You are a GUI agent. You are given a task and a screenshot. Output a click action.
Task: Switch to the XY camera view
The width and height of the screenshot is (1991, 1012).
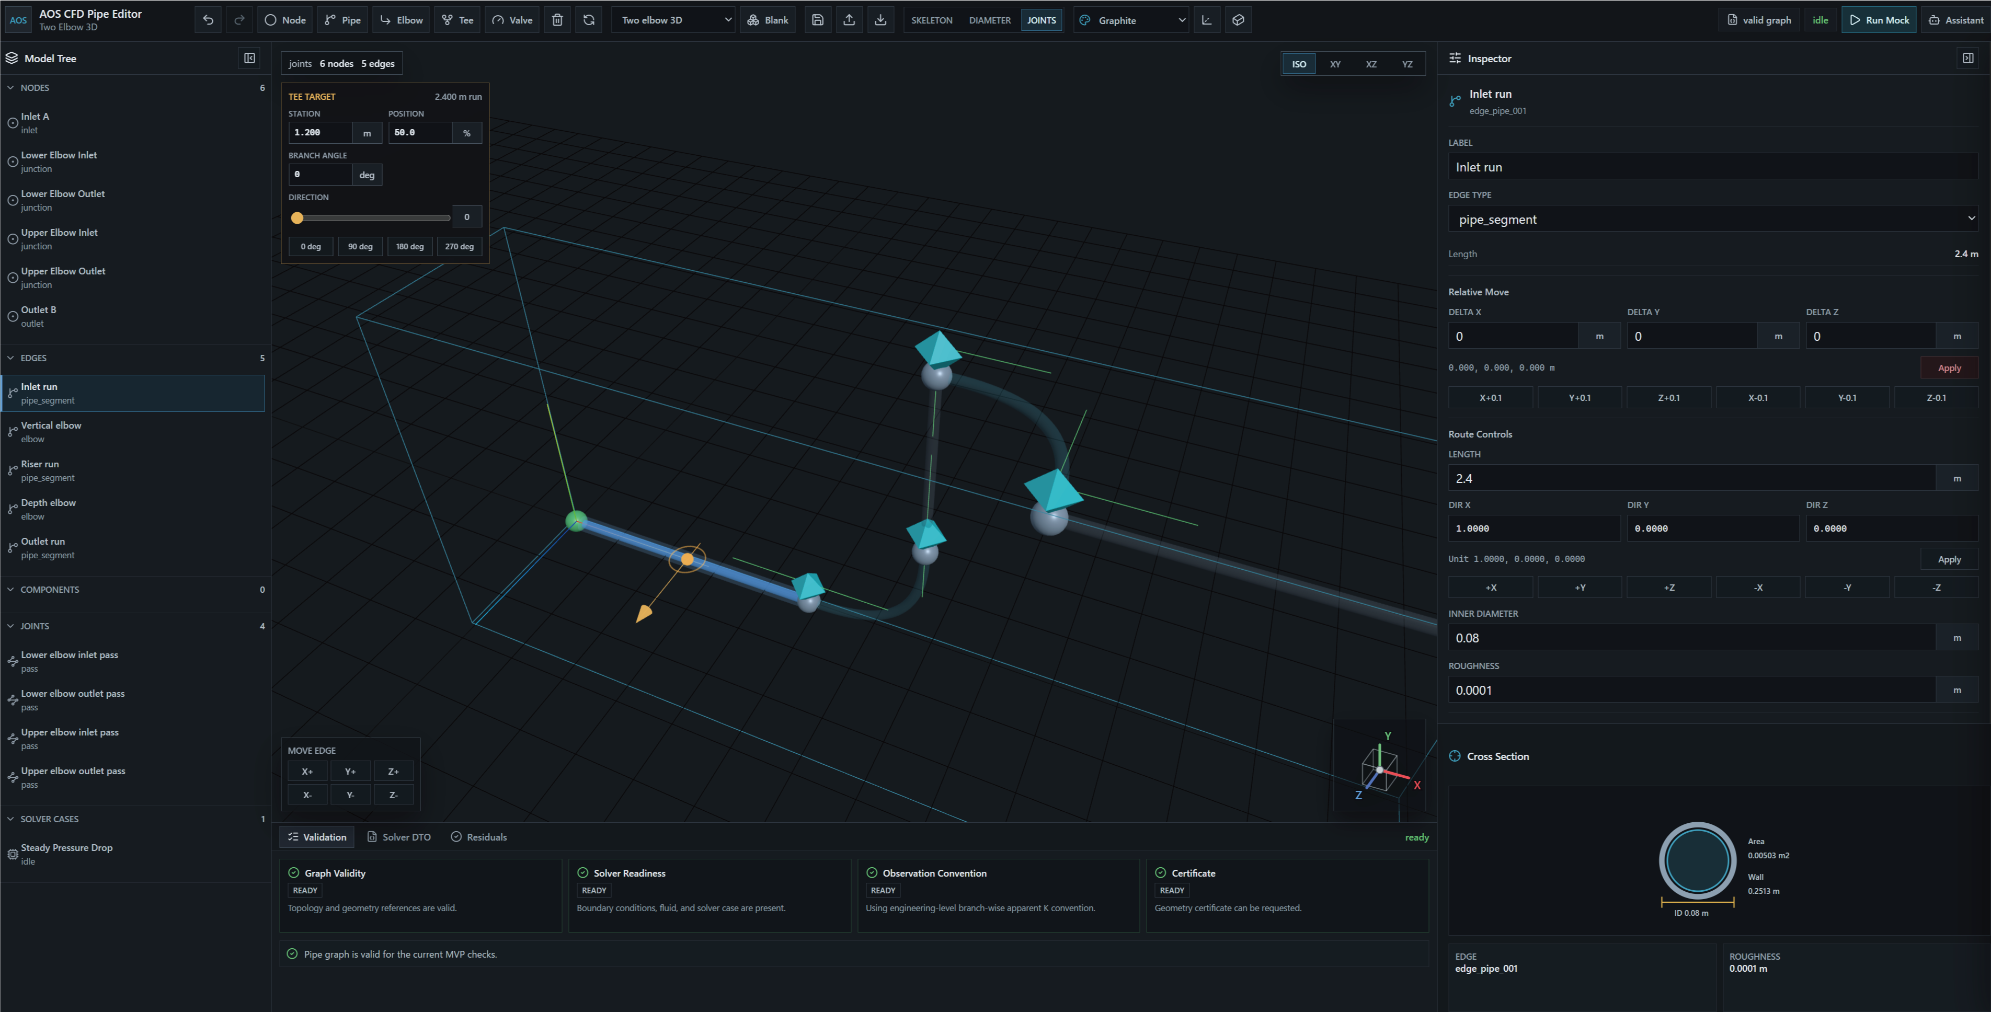pos(1335,64)
